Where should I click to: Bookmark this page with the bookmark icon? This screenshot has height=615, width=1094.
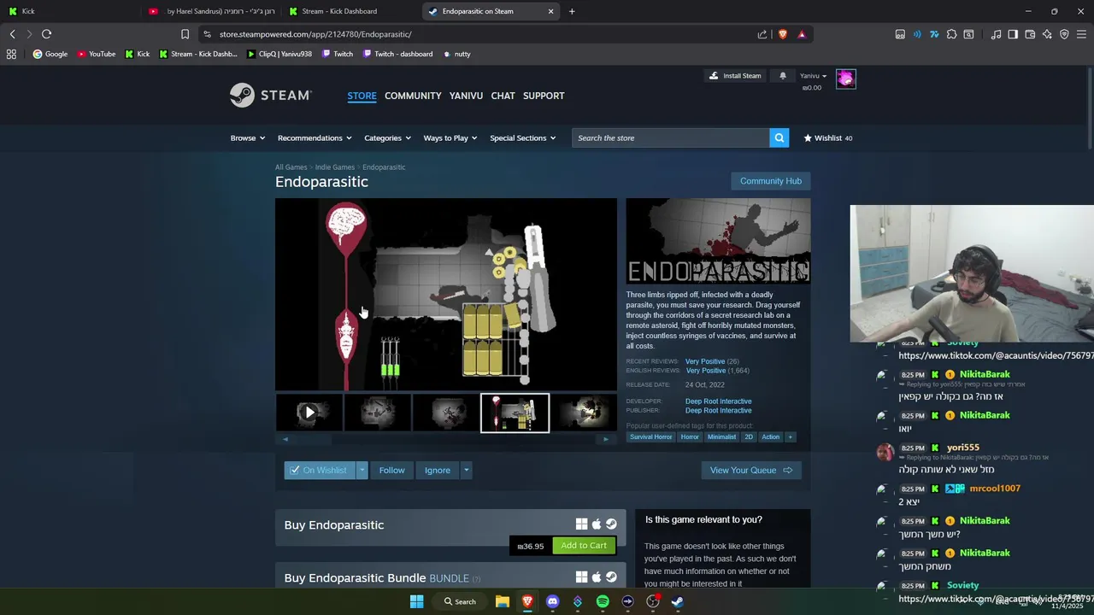185,34
